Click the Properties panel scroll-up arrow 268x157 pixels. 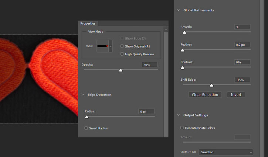pos(166,29)
